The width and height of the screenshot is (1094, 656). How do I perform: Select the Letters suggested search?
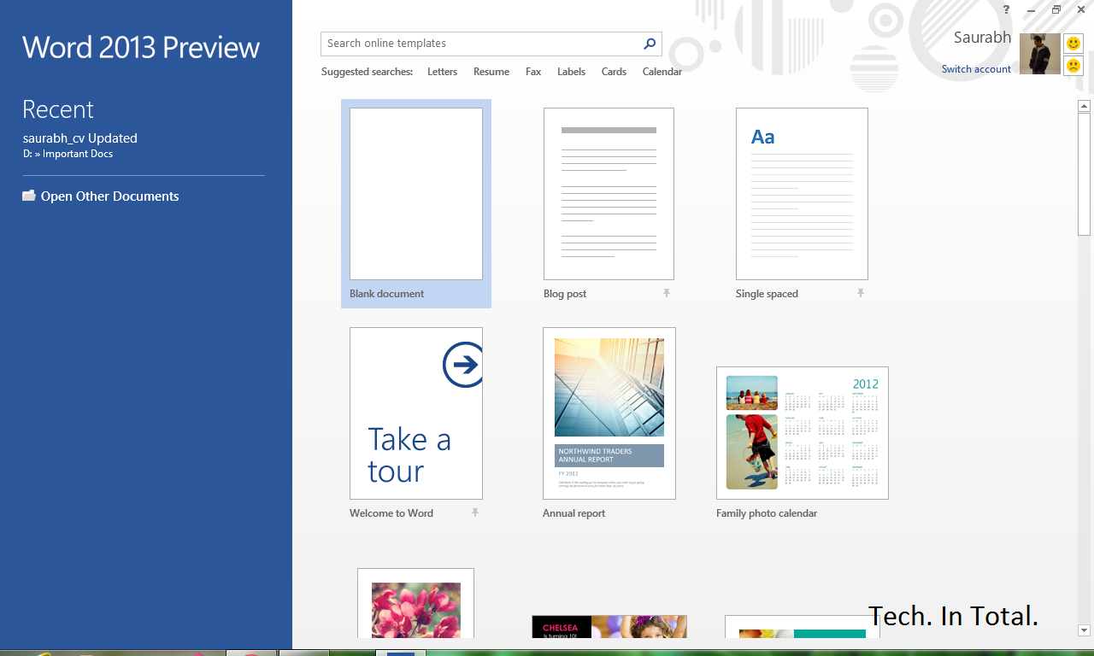pos(442,72)
